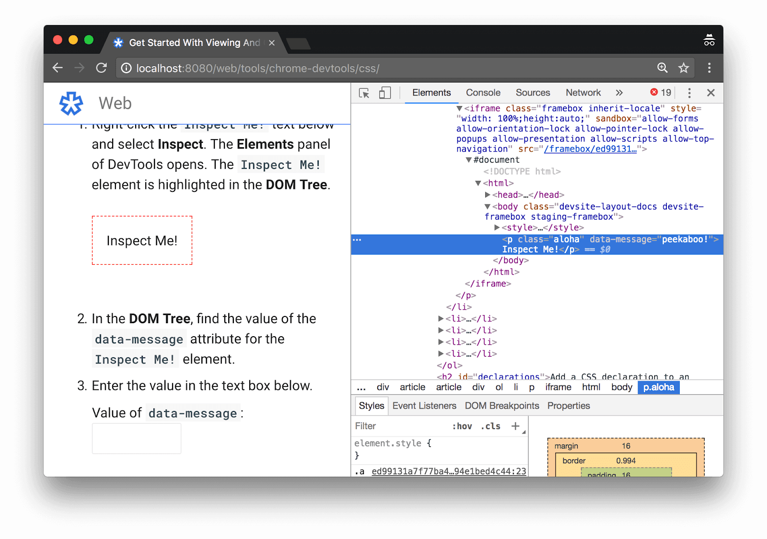The width and height of the screenshot is (767, 539).
Task: Toggle the :hov element state pane
Action: (x=462, y=426)
